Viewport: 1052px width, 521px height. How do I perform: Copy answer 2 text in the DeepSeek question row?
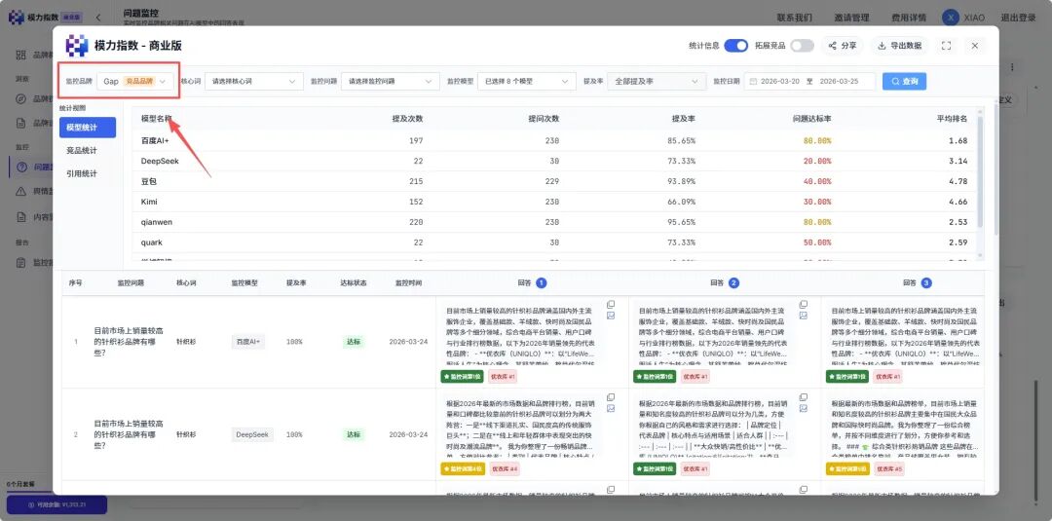803,396
